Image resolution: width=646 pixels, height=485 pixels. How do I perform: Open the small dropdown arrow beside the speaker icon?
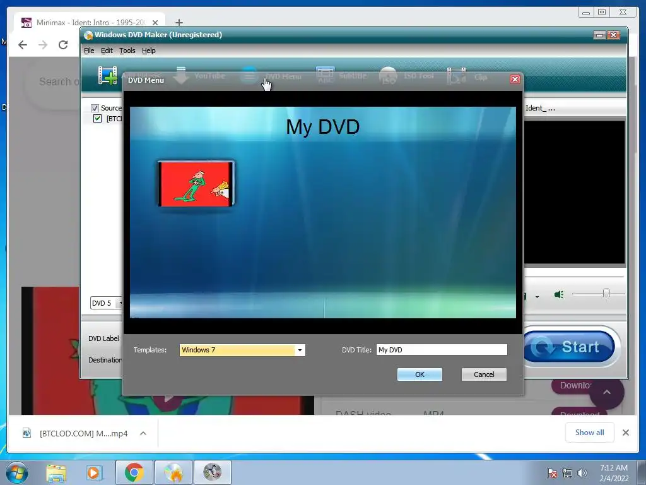coord(537,297)
